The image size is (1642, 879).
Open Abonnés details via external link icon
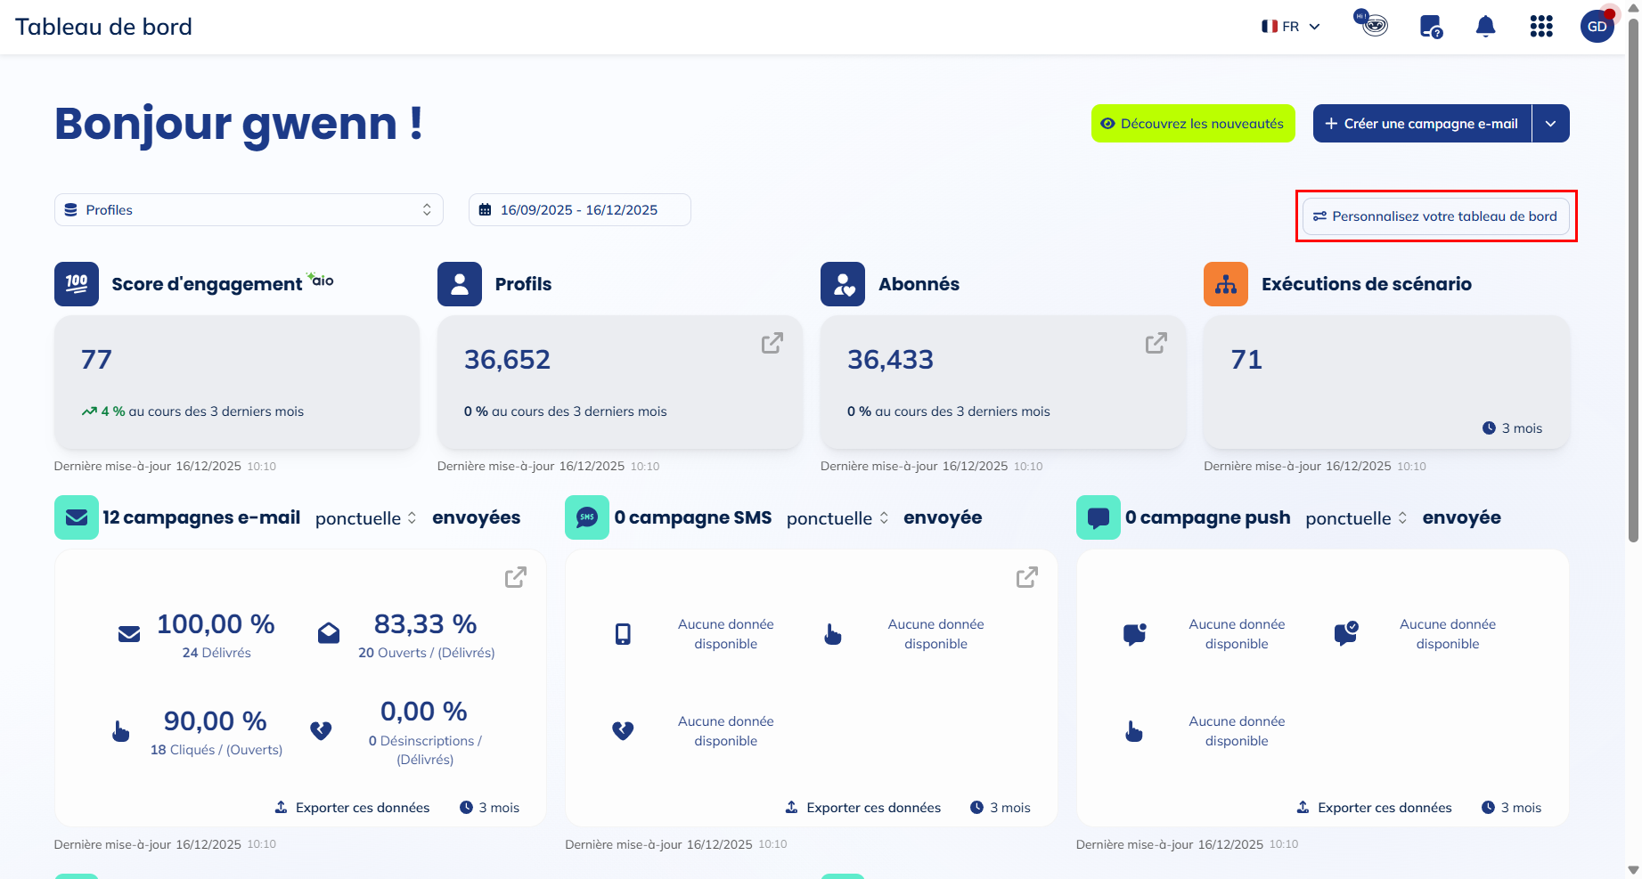[x=1156, y=342]
